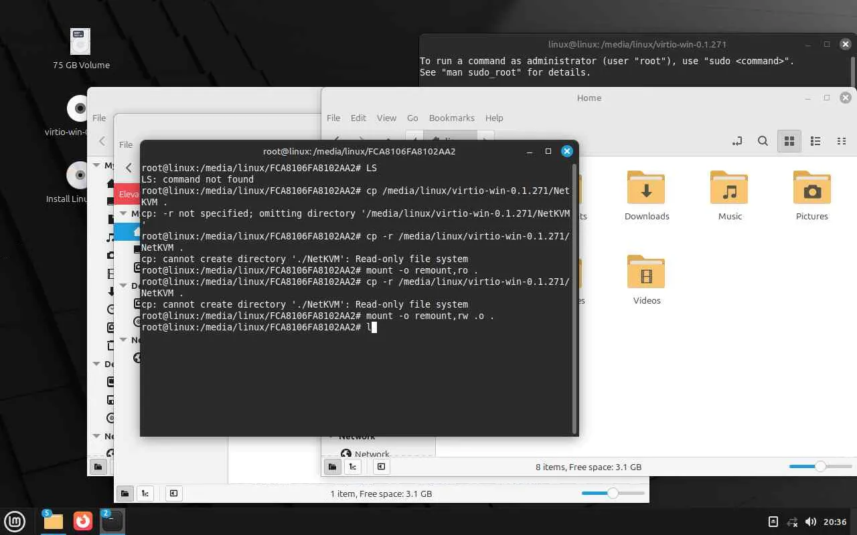
Task: Select the Pictures folder in Home window
Action: pos(812,195)
